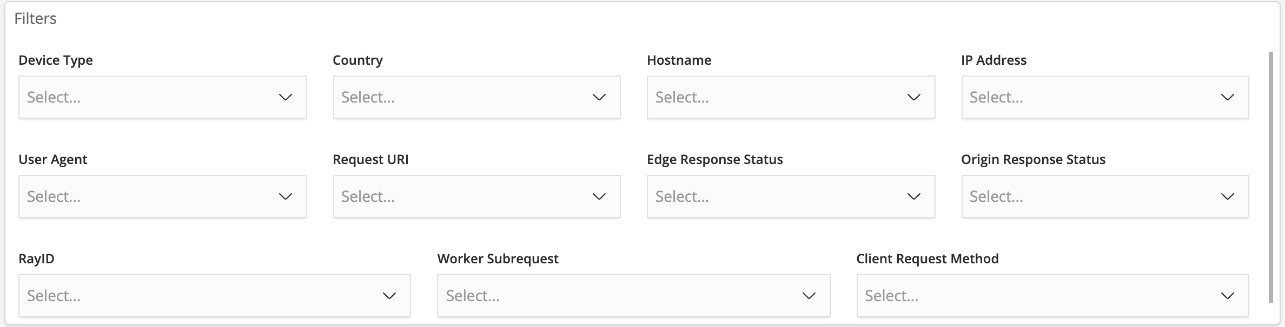Click the User Agent dropdown chevron

(286, 196)
